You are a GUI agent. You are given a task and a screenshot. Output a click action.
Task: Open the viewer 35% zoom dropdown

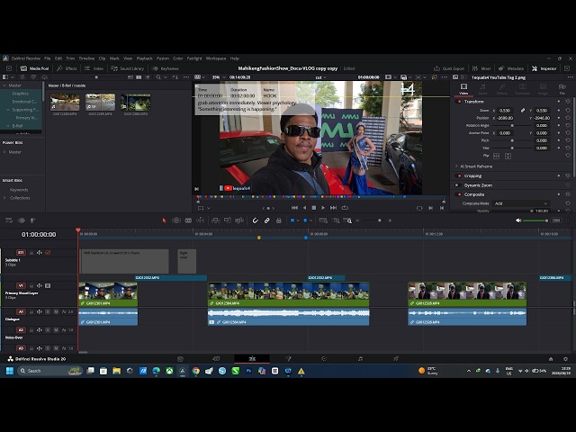pyautogui.click(x=219, y=77)
